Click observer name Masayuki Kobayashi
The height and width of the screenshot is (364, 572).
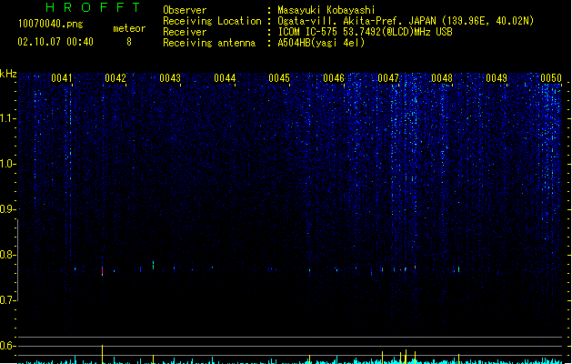[x=326, y=10]
